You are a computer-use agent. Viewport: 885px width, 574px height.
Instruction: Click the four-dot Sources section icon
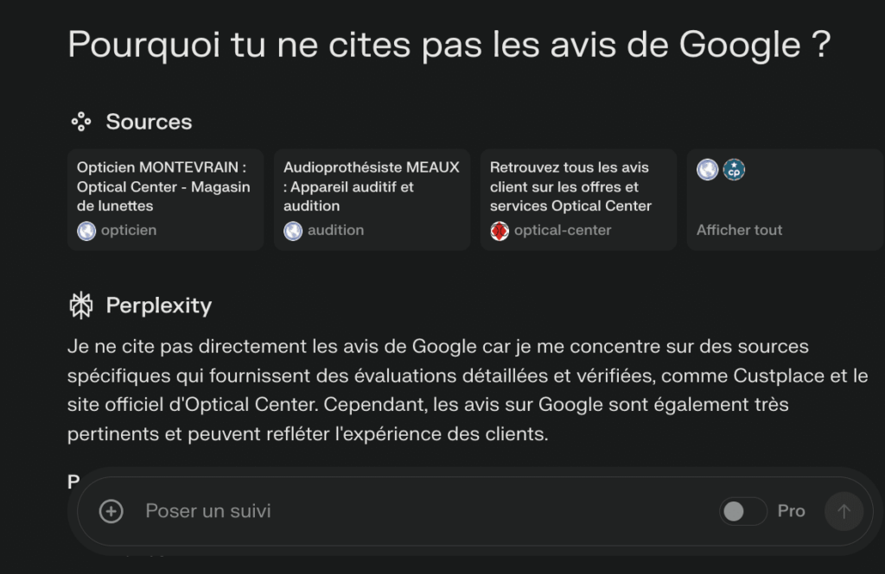point(80,121)
